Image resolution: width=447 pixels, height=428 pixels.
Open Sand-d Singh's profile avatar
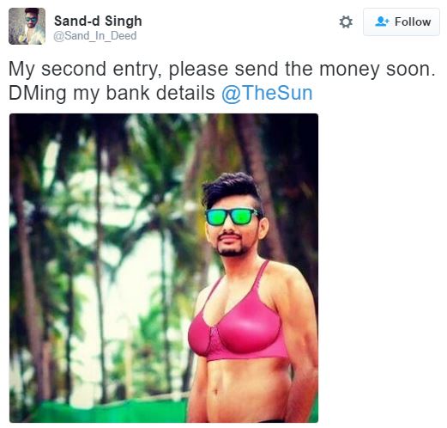point(27,26)
